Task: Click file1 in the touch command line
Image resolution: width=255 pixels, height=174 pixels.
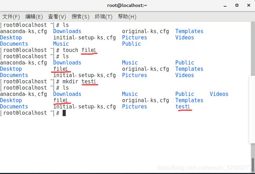Action: click(x=89, y=50)
